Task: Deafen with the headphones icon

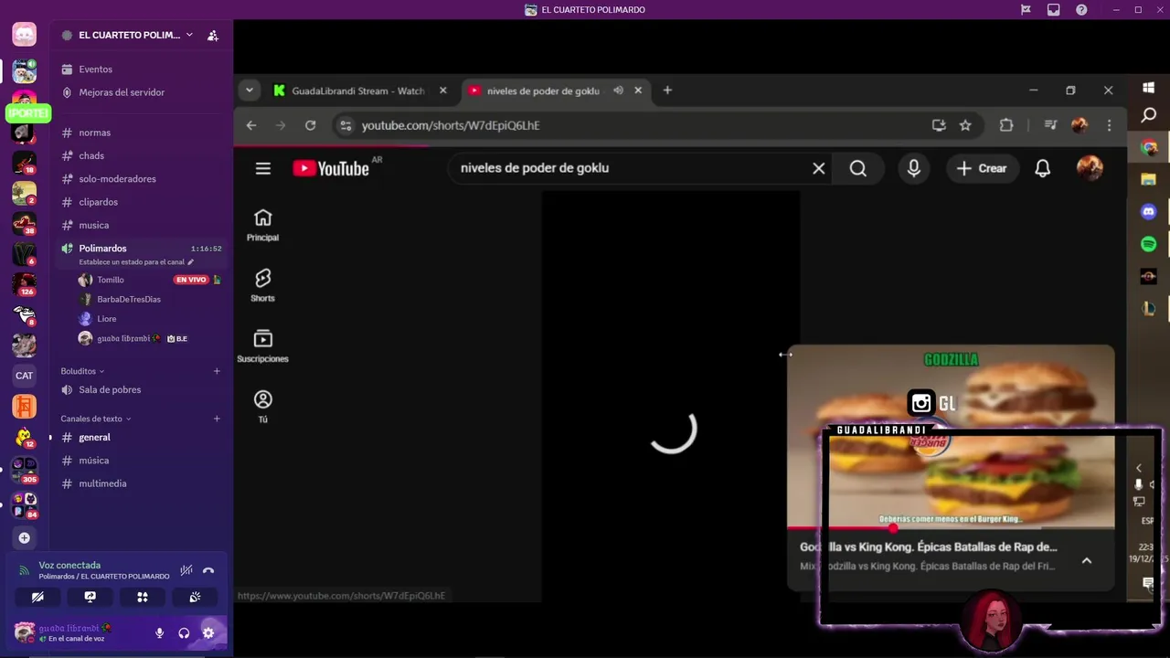Action: pos(184,632)
